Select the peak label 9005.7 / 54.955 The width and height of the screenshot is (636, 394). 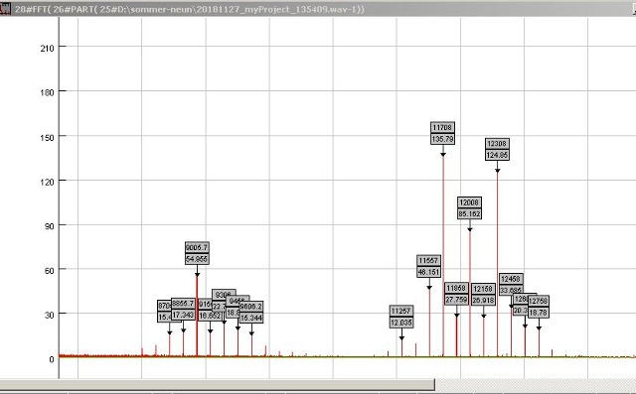click(x=197, y=253)
